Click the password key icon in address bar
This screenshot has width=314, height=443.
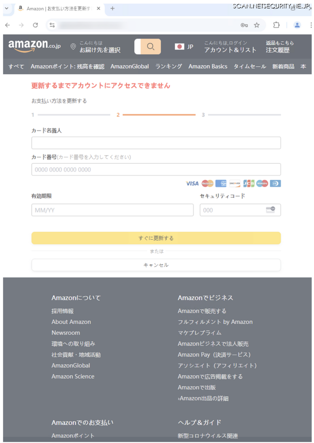coord(244,25)
